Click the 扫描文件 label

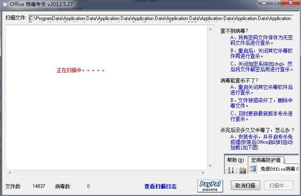coord(16,18)
